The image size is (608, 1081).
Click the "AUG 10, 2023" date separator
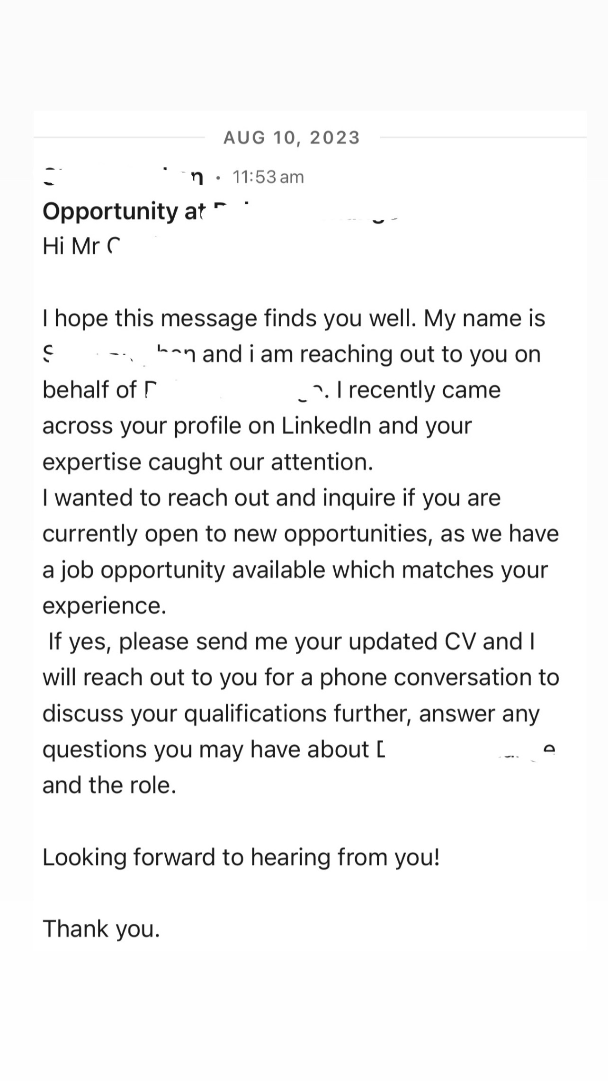292,138
